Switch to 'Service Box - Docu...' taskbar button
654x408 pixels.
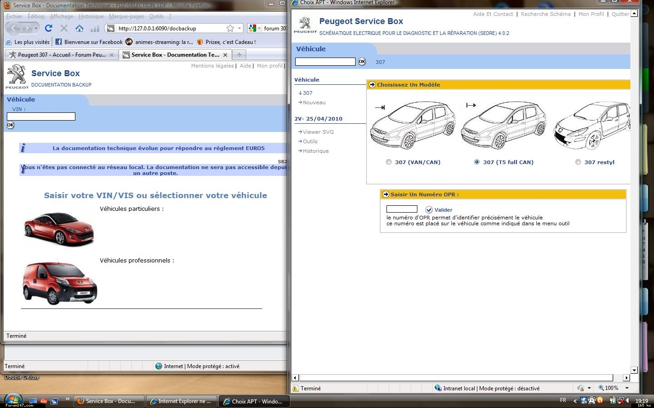pos(109,401)
